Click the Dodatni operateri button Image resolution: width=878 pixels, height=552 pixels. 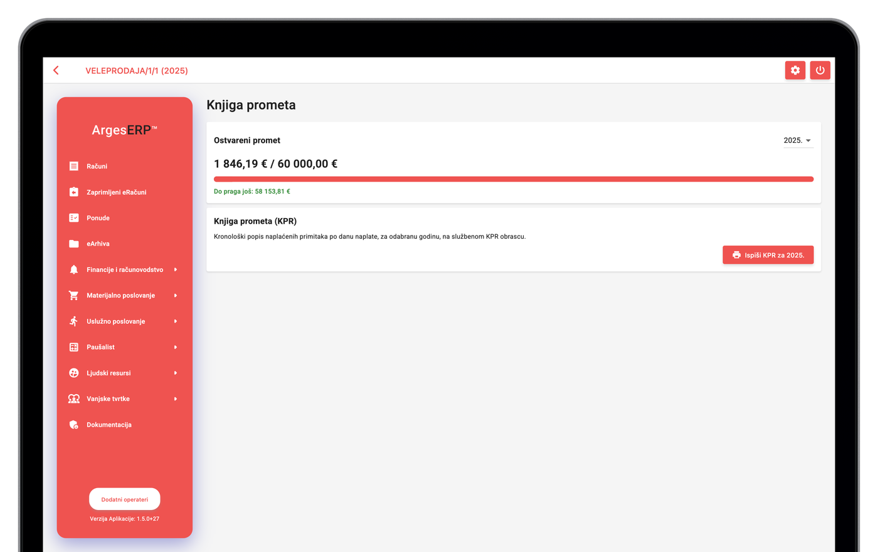click(x=124, y=499)
